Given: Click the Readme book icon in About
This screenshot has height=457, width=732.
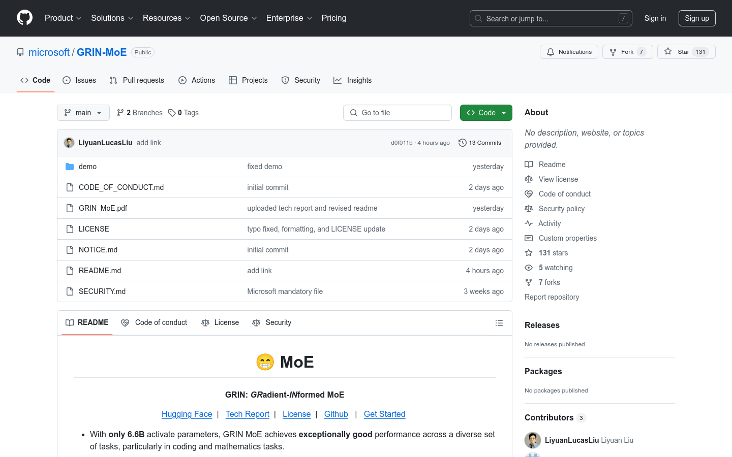Looking at the screenshot, I should [x=529, y=165].
